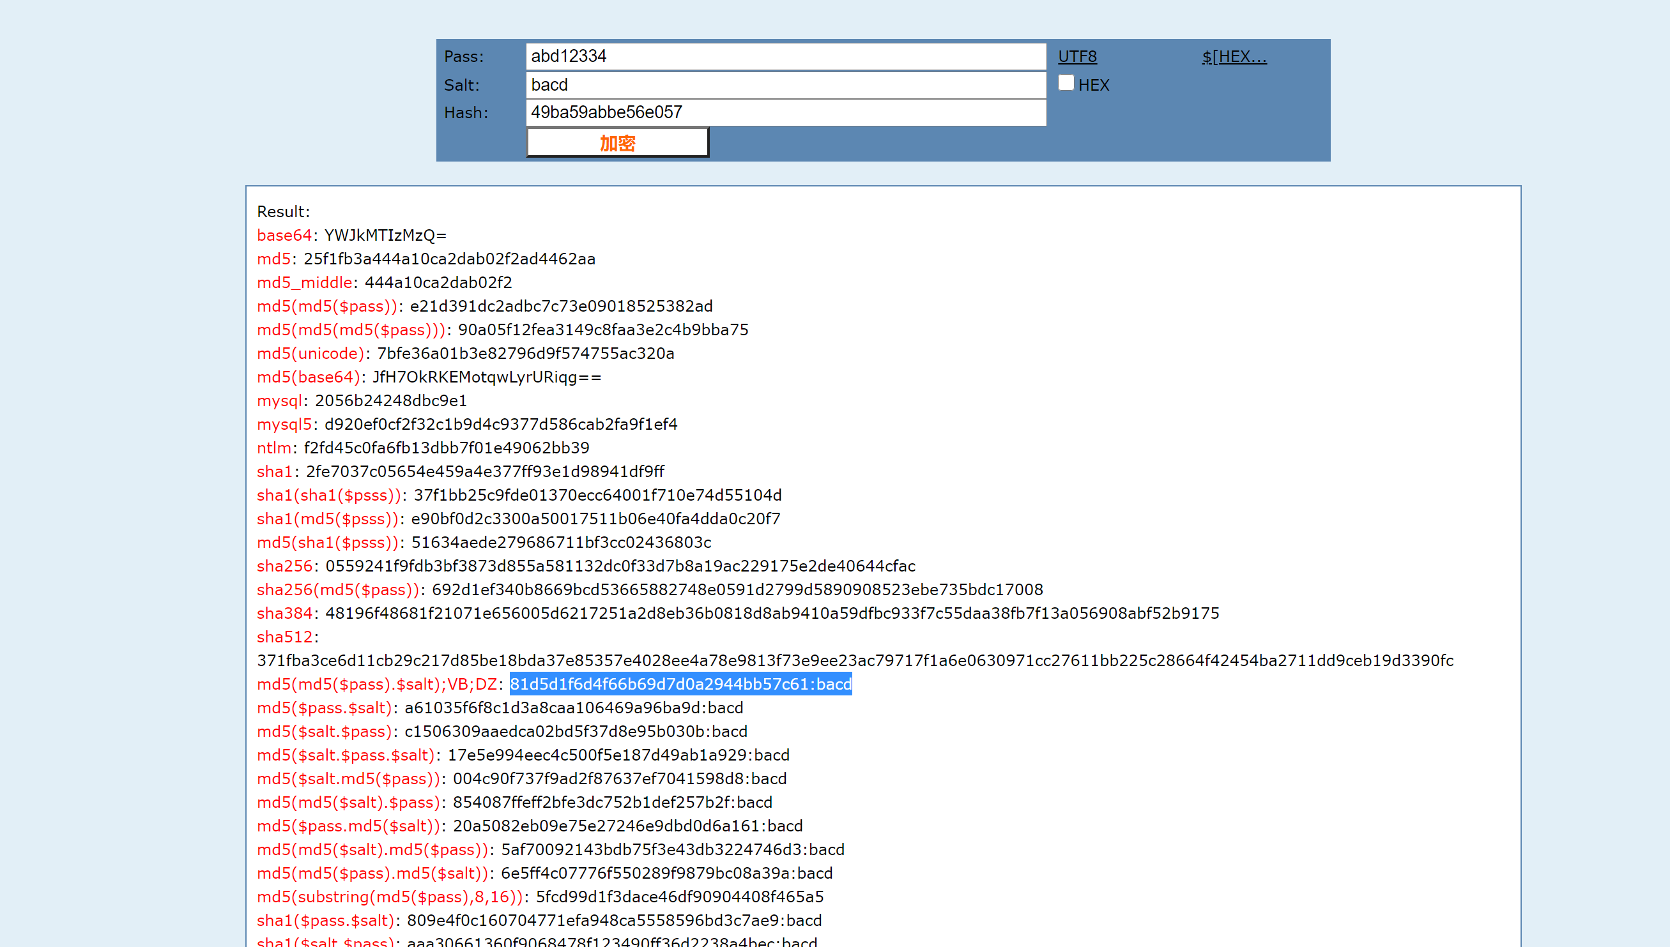Click the md5_middle result label

305,282
